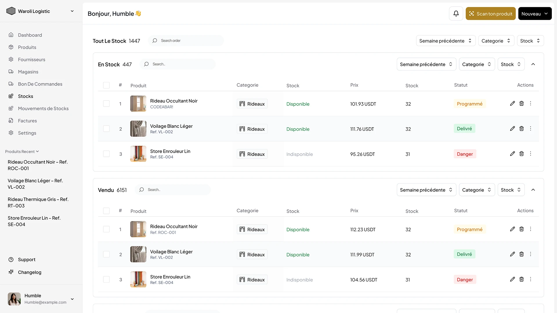
Task: Open the Magasins section icon
Action: (x=11, y=72)
